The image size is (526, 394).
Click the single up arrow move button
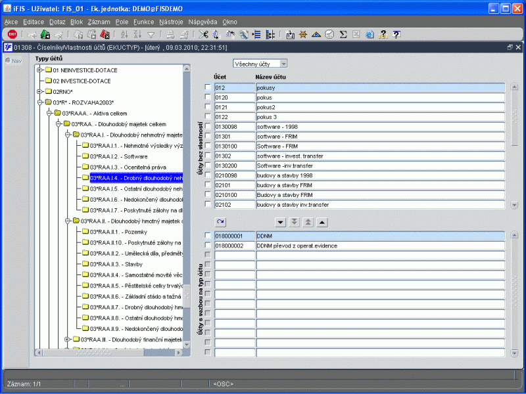pyautogui.click(x=322, y=223)
